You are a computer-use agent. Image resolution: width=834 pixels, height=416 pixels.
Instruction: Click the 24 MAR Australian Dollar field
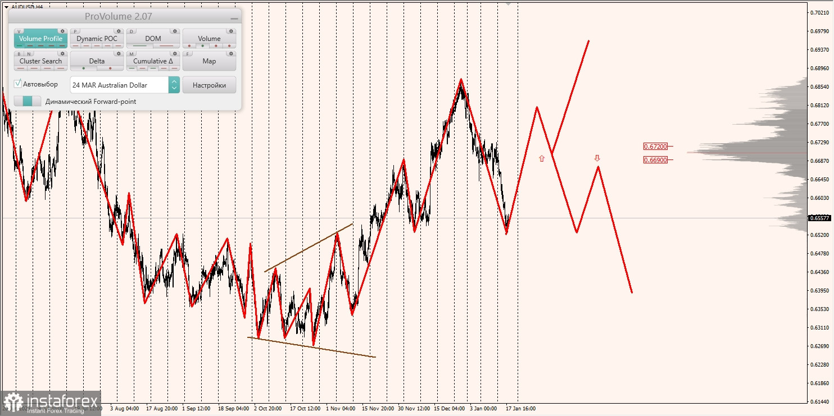119,85
